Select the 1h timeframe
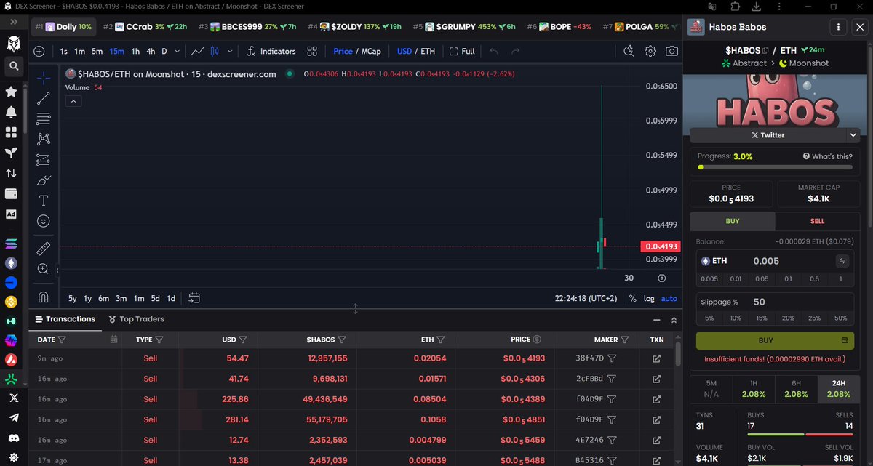 [135, 52]
